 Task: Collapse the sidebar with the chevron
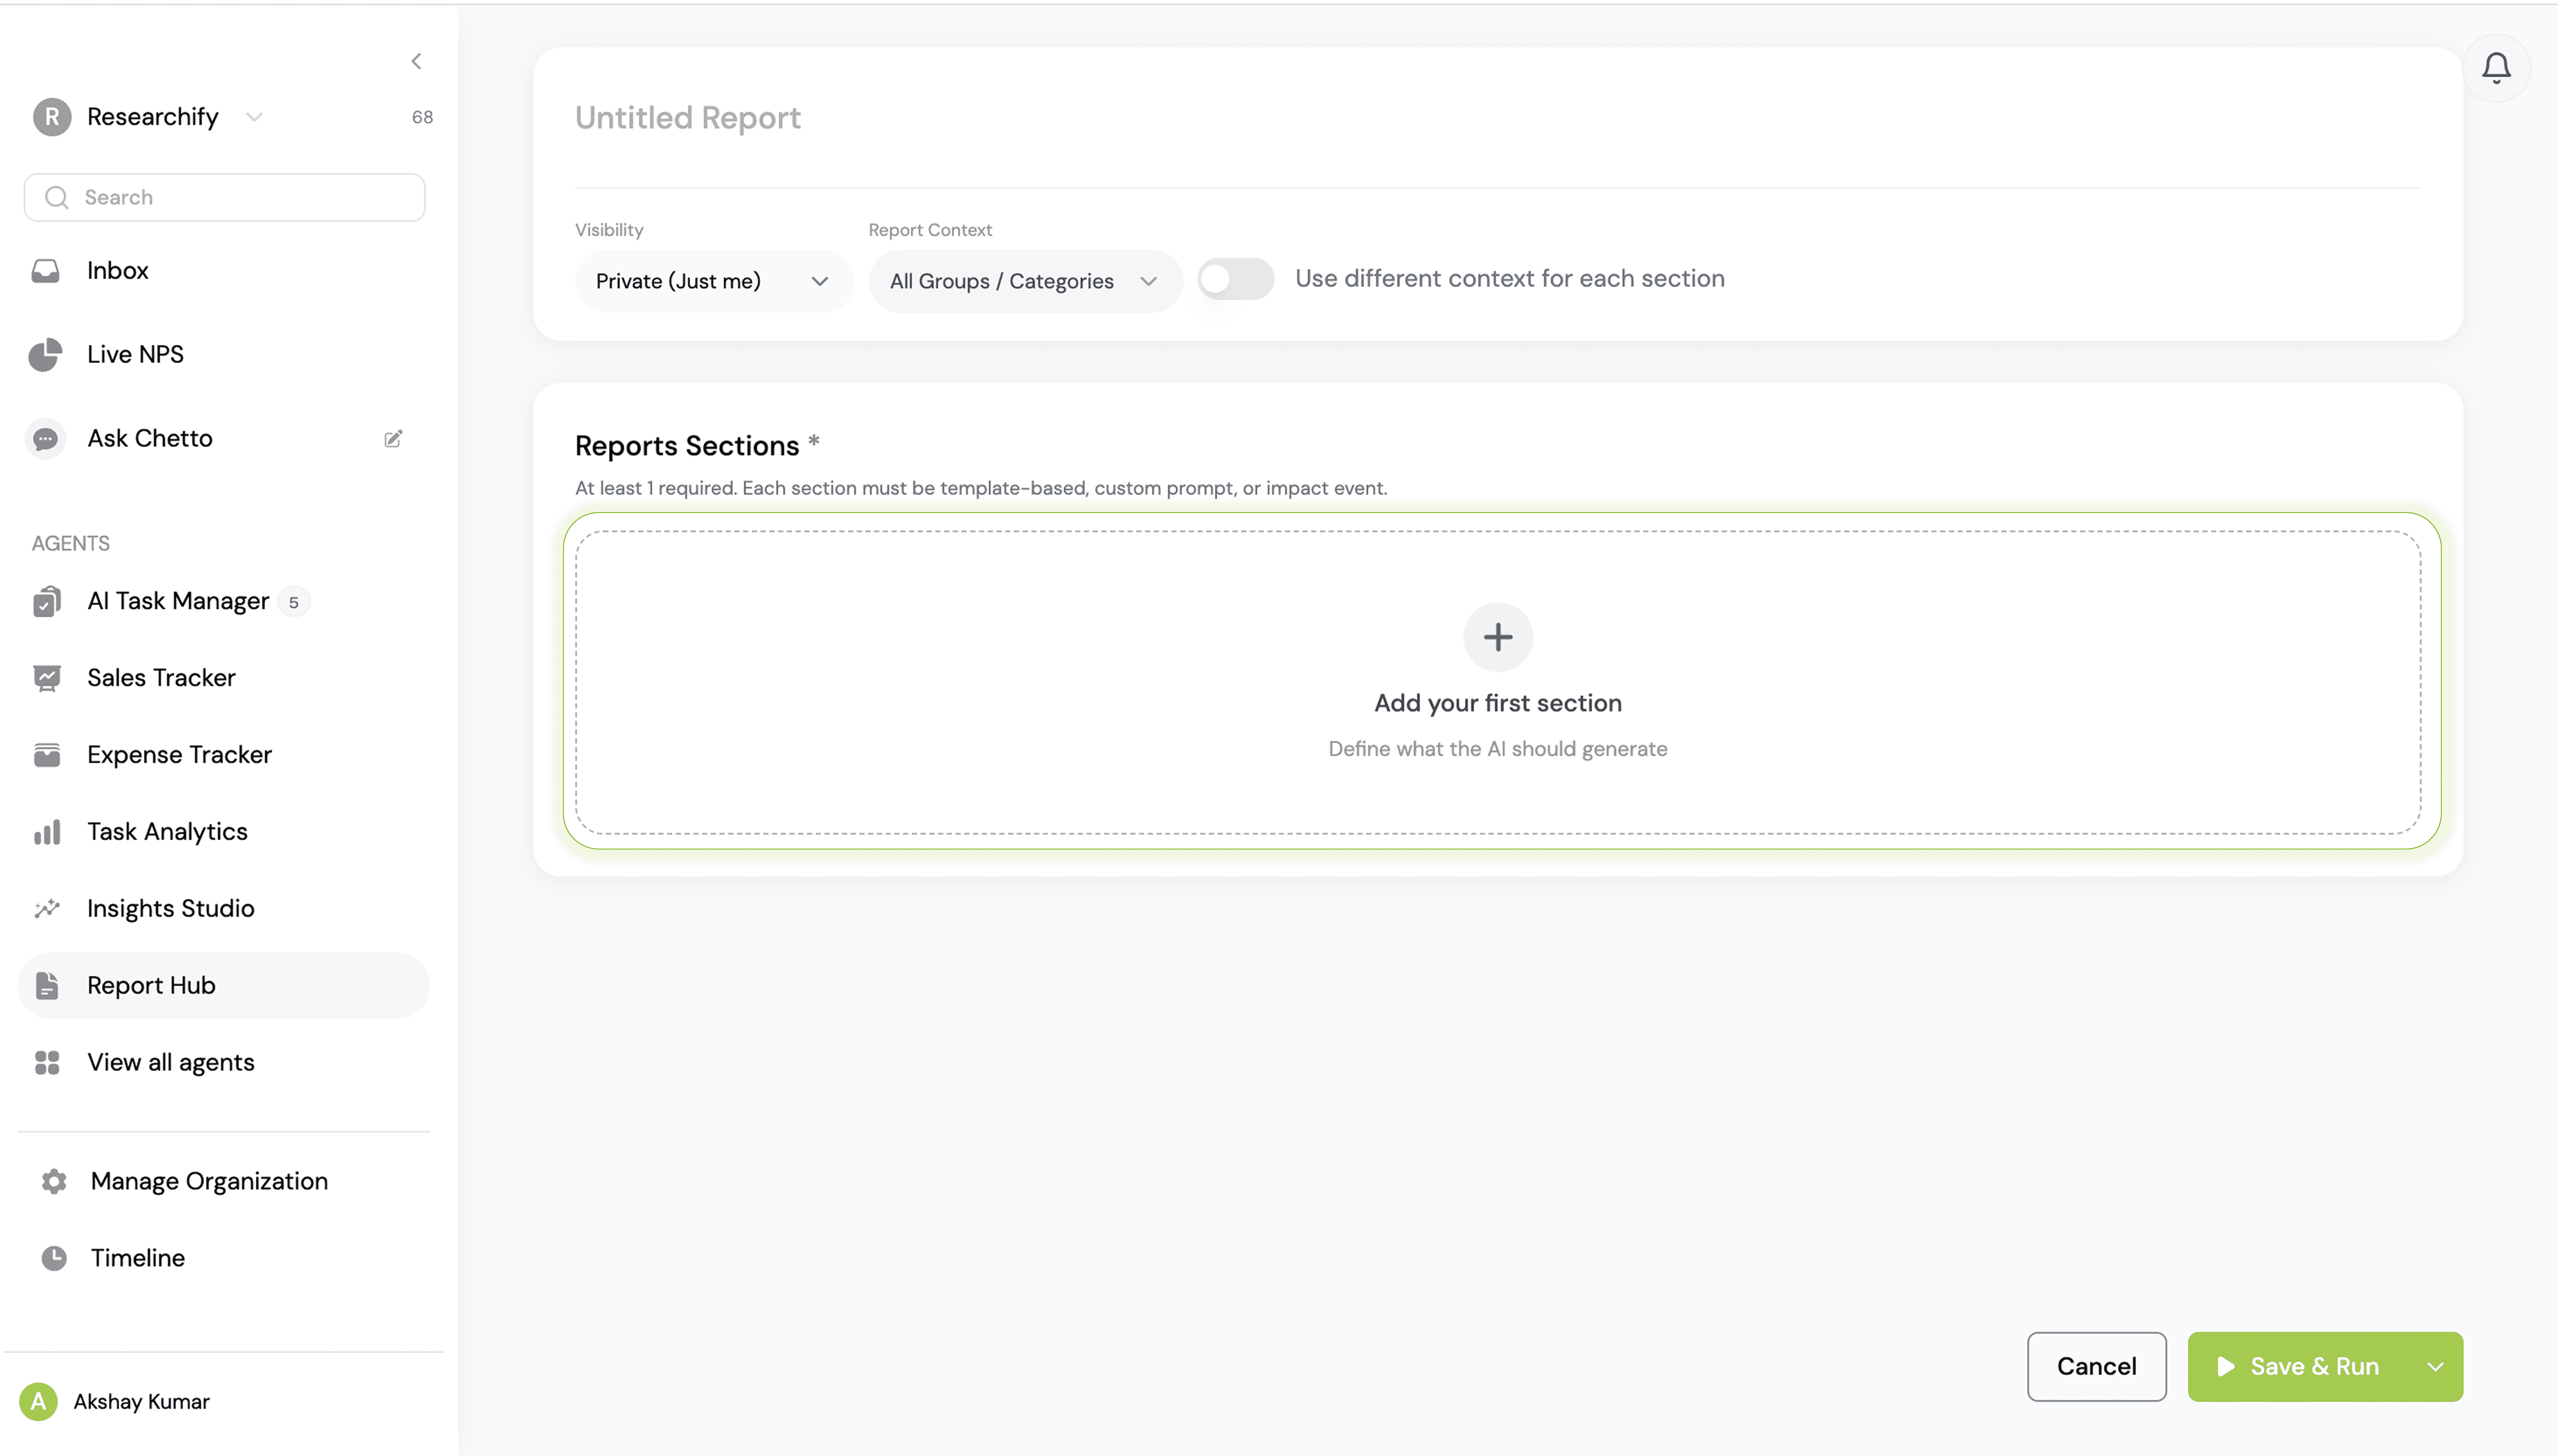click(416, 61)
